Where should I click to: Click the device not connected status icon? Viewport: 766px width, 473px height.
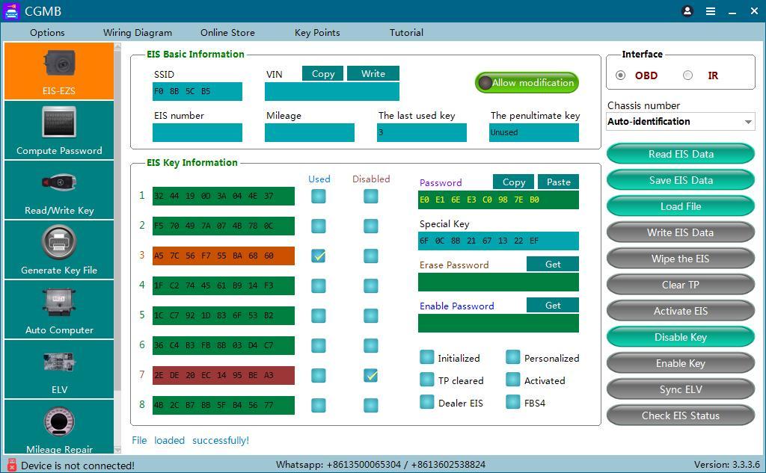12,465
